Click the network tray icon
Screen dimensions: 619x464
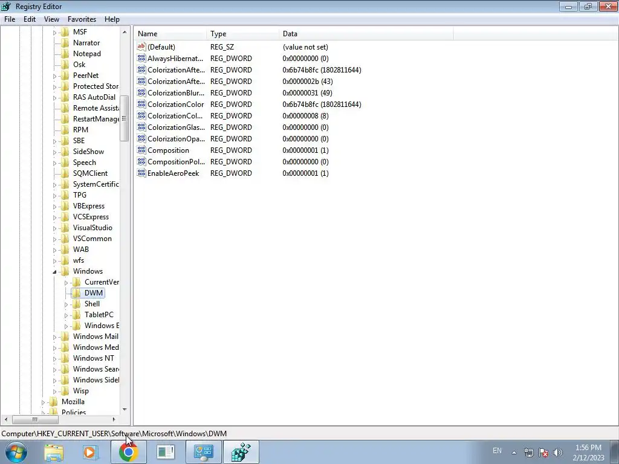click(x=528, y=453)
